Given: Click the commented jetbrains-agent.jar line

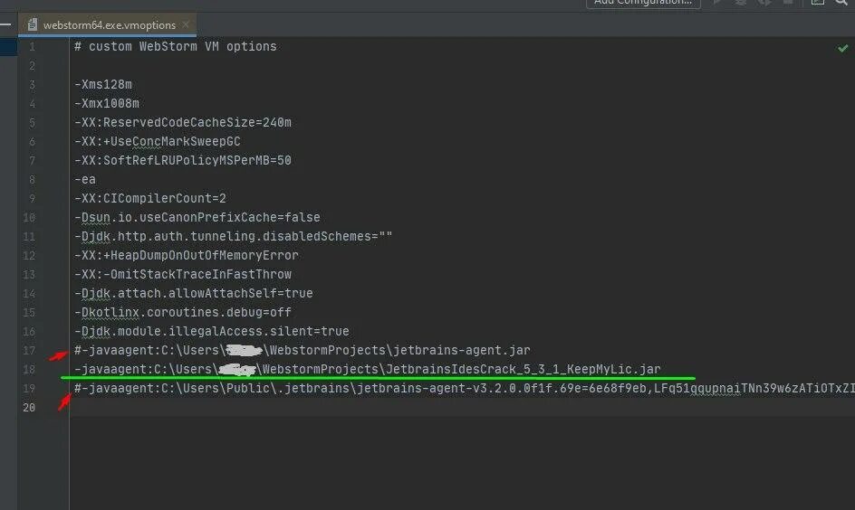Looking at the screenshot, I should [303, 351].
